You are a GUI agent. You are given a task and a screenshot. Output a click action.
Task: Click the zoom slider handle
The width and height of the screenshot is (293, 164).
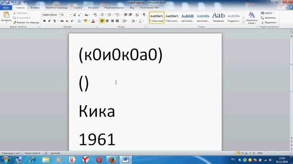(x=277, y=153)
